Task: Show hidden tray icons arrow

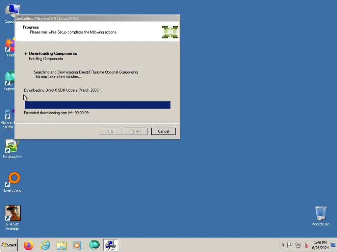Action: (283, 245)
